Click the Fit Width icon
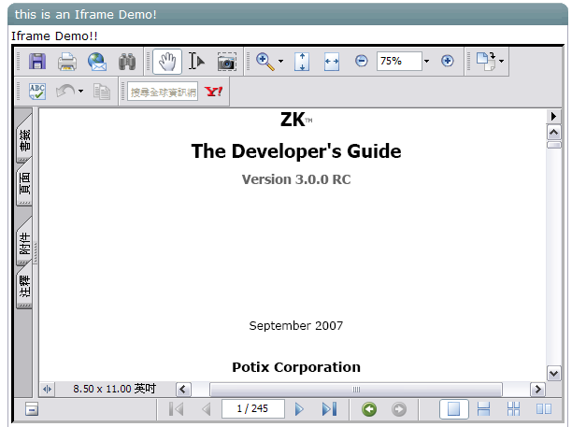572x427 pixels. pos(332,62)
